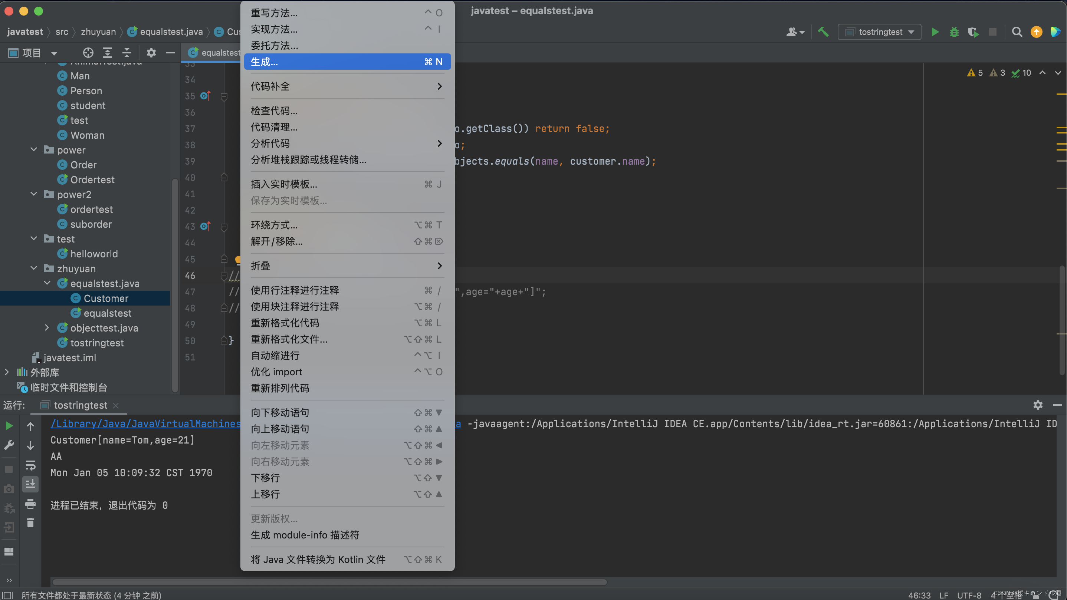
Task: Expand the objecttest.java node
Action: point(47,327)
